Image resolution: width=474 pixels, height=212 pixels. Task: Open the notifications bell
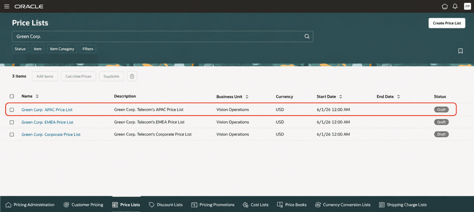(x=455, y=6)
